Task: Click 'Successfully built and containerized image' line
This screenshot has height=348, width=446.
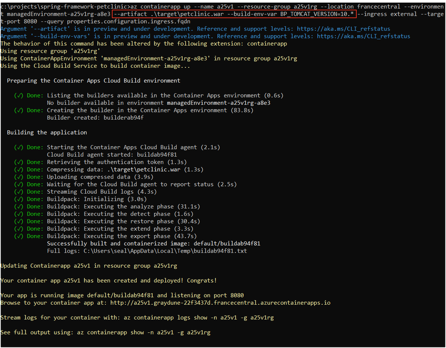Action: click(x=154, y=243)
